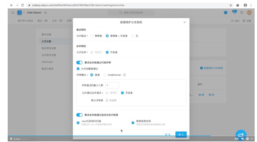Click the search magnifier in repository search
This screenshot has width=257, height=142.
pos(121,12)
